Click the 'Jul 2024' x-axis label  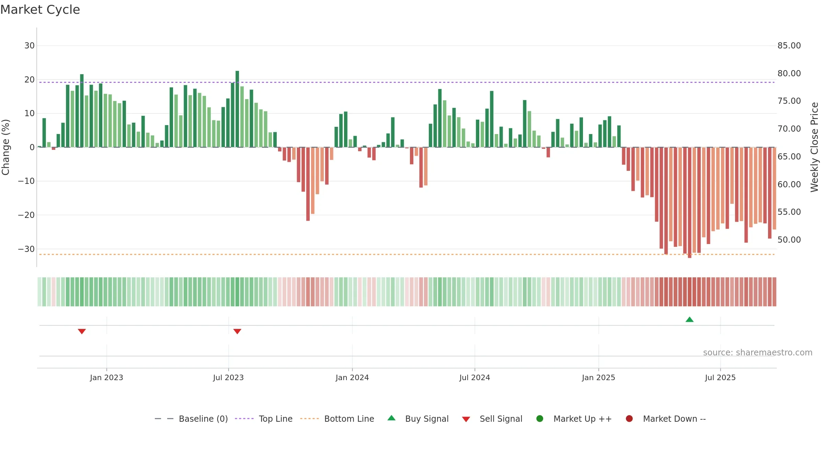point(475,378)
